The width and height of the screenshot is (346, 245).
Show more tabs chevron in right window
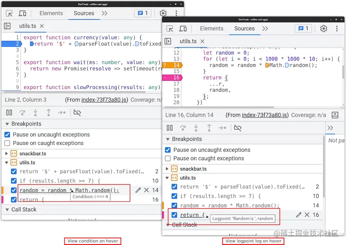pyautogui.click(x=265, y=29)
